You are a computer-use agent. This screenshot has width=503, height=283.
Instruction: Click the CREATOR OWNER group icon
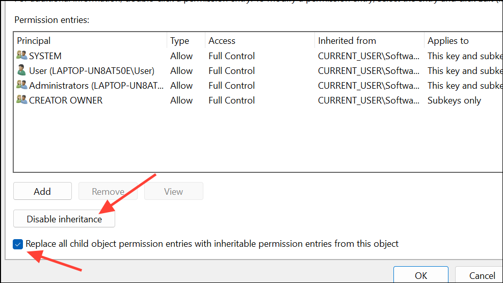[21, 100]
